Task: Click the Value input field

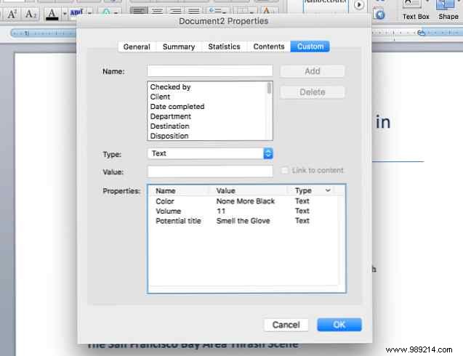Action: coord(209,171)
